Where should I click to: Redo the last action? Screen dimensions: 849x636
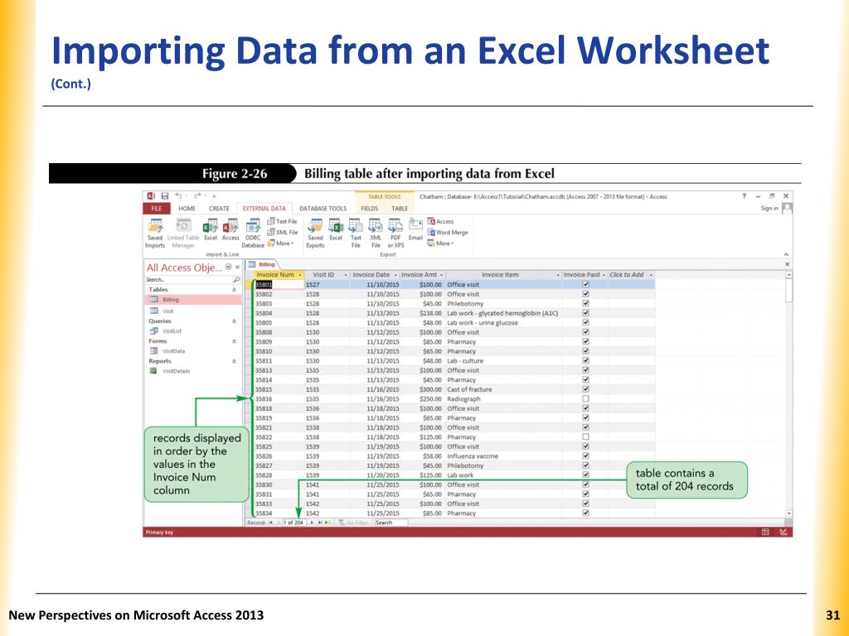(197, 195)
